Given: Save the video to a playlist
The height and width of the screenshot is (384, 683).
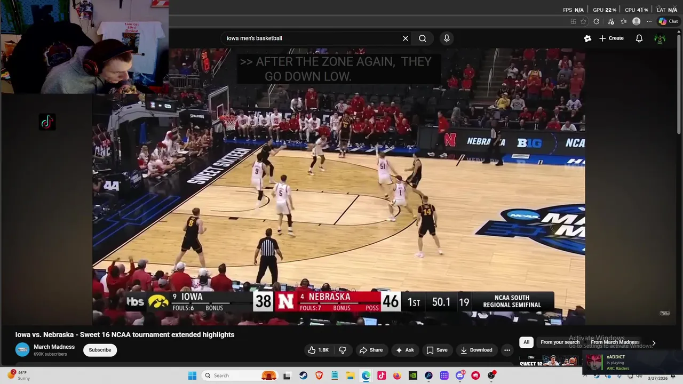Looking at the screenshot, I should [436, 350].
